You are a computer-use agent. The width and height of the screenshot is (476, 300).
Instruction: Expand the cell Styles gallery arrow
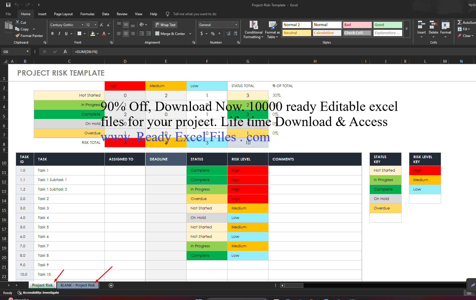[x=406, y=29]
